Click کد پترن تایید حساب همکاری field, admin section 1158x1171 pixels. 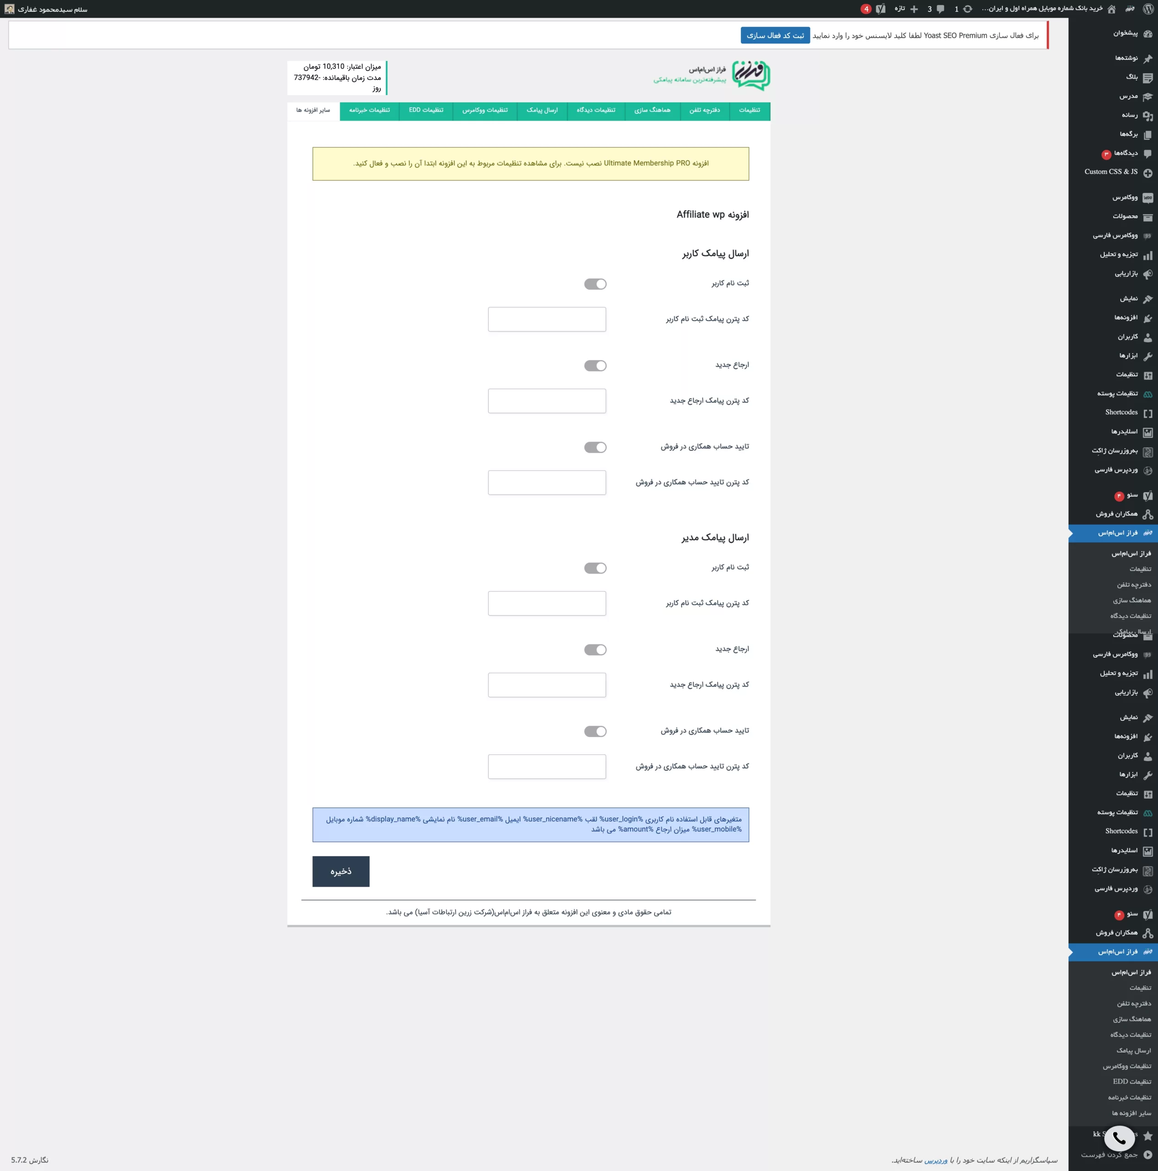[x=547, y=767]
